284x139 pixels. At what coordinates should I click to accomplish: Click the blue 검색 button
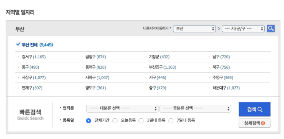(x=254, y=109)
